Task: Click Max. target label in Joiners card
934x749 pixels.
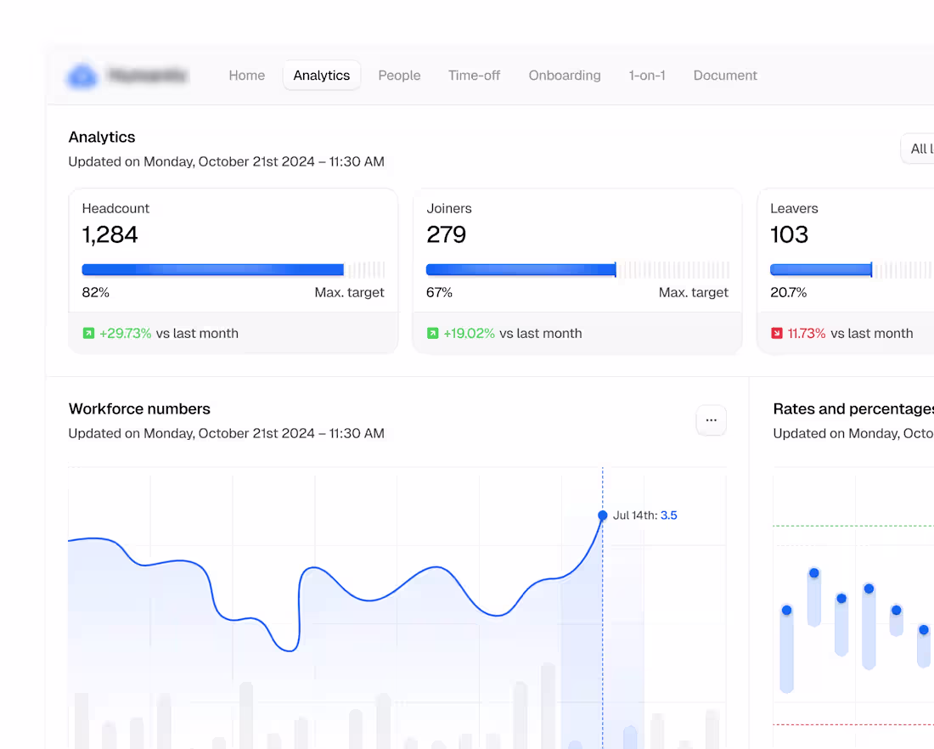Action: [x=694, y=293]
